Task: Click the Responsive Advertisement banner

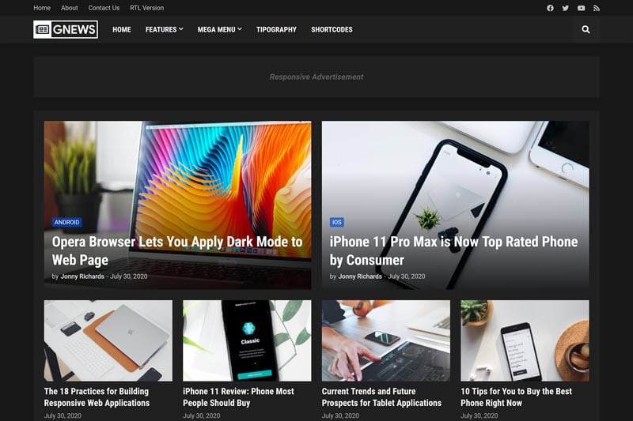Action: [x=316, y=77]
